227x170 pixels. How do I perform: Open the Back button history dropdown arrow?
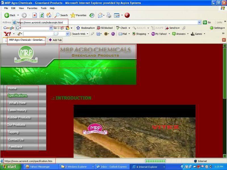[x=18, y=15]
